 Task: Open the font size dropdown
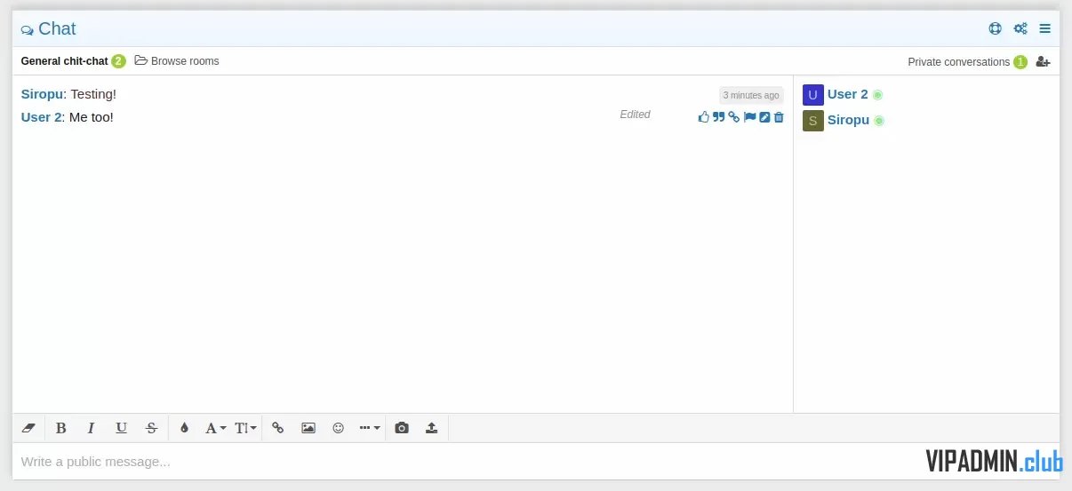coord(246,428)
